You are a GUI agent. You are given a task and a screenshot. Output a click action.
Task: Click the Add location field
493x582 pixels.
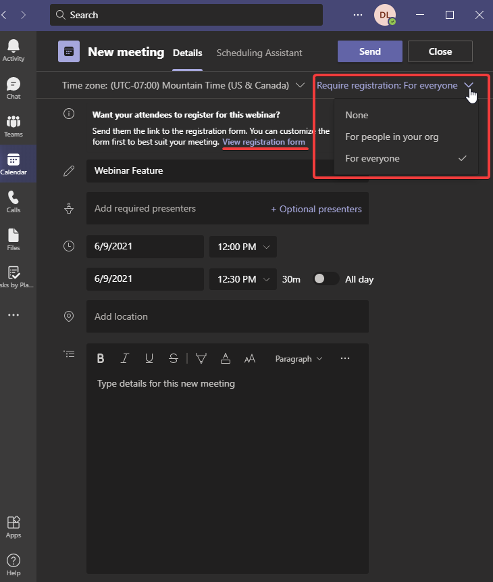[227, 316]
